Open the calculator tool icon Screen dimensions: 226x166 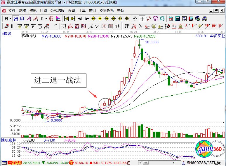point(177,19)
